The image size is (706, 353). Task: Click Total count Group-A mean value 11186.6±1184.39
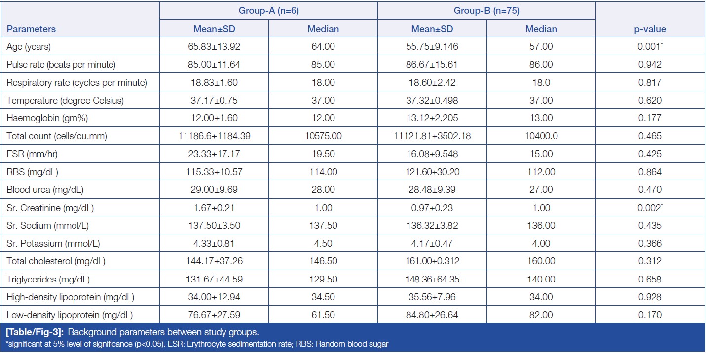click(214, 136)
